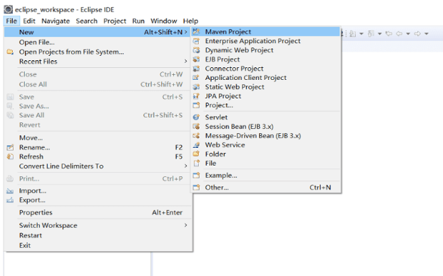Click the JPA Project icon
Screen dimensions: 443x276
[x=196, y=96]
